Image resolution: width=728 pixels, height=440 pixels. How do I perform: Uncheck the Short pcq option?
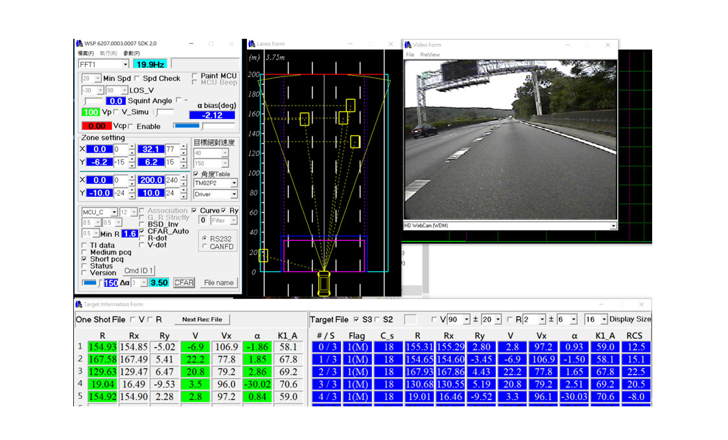pyautogui.click(x=85, y=259)
